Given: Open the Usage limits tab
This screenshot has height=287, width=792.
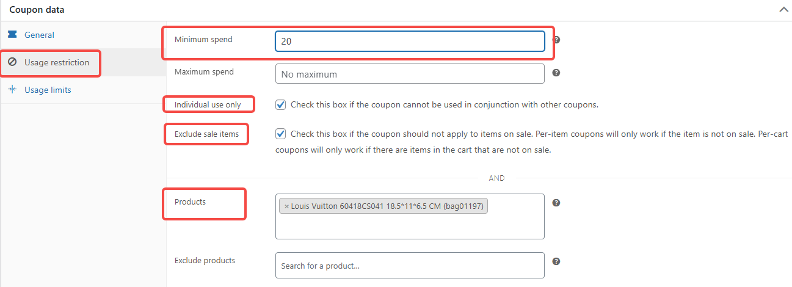Looking at the screenshot, I should point(48,90).
